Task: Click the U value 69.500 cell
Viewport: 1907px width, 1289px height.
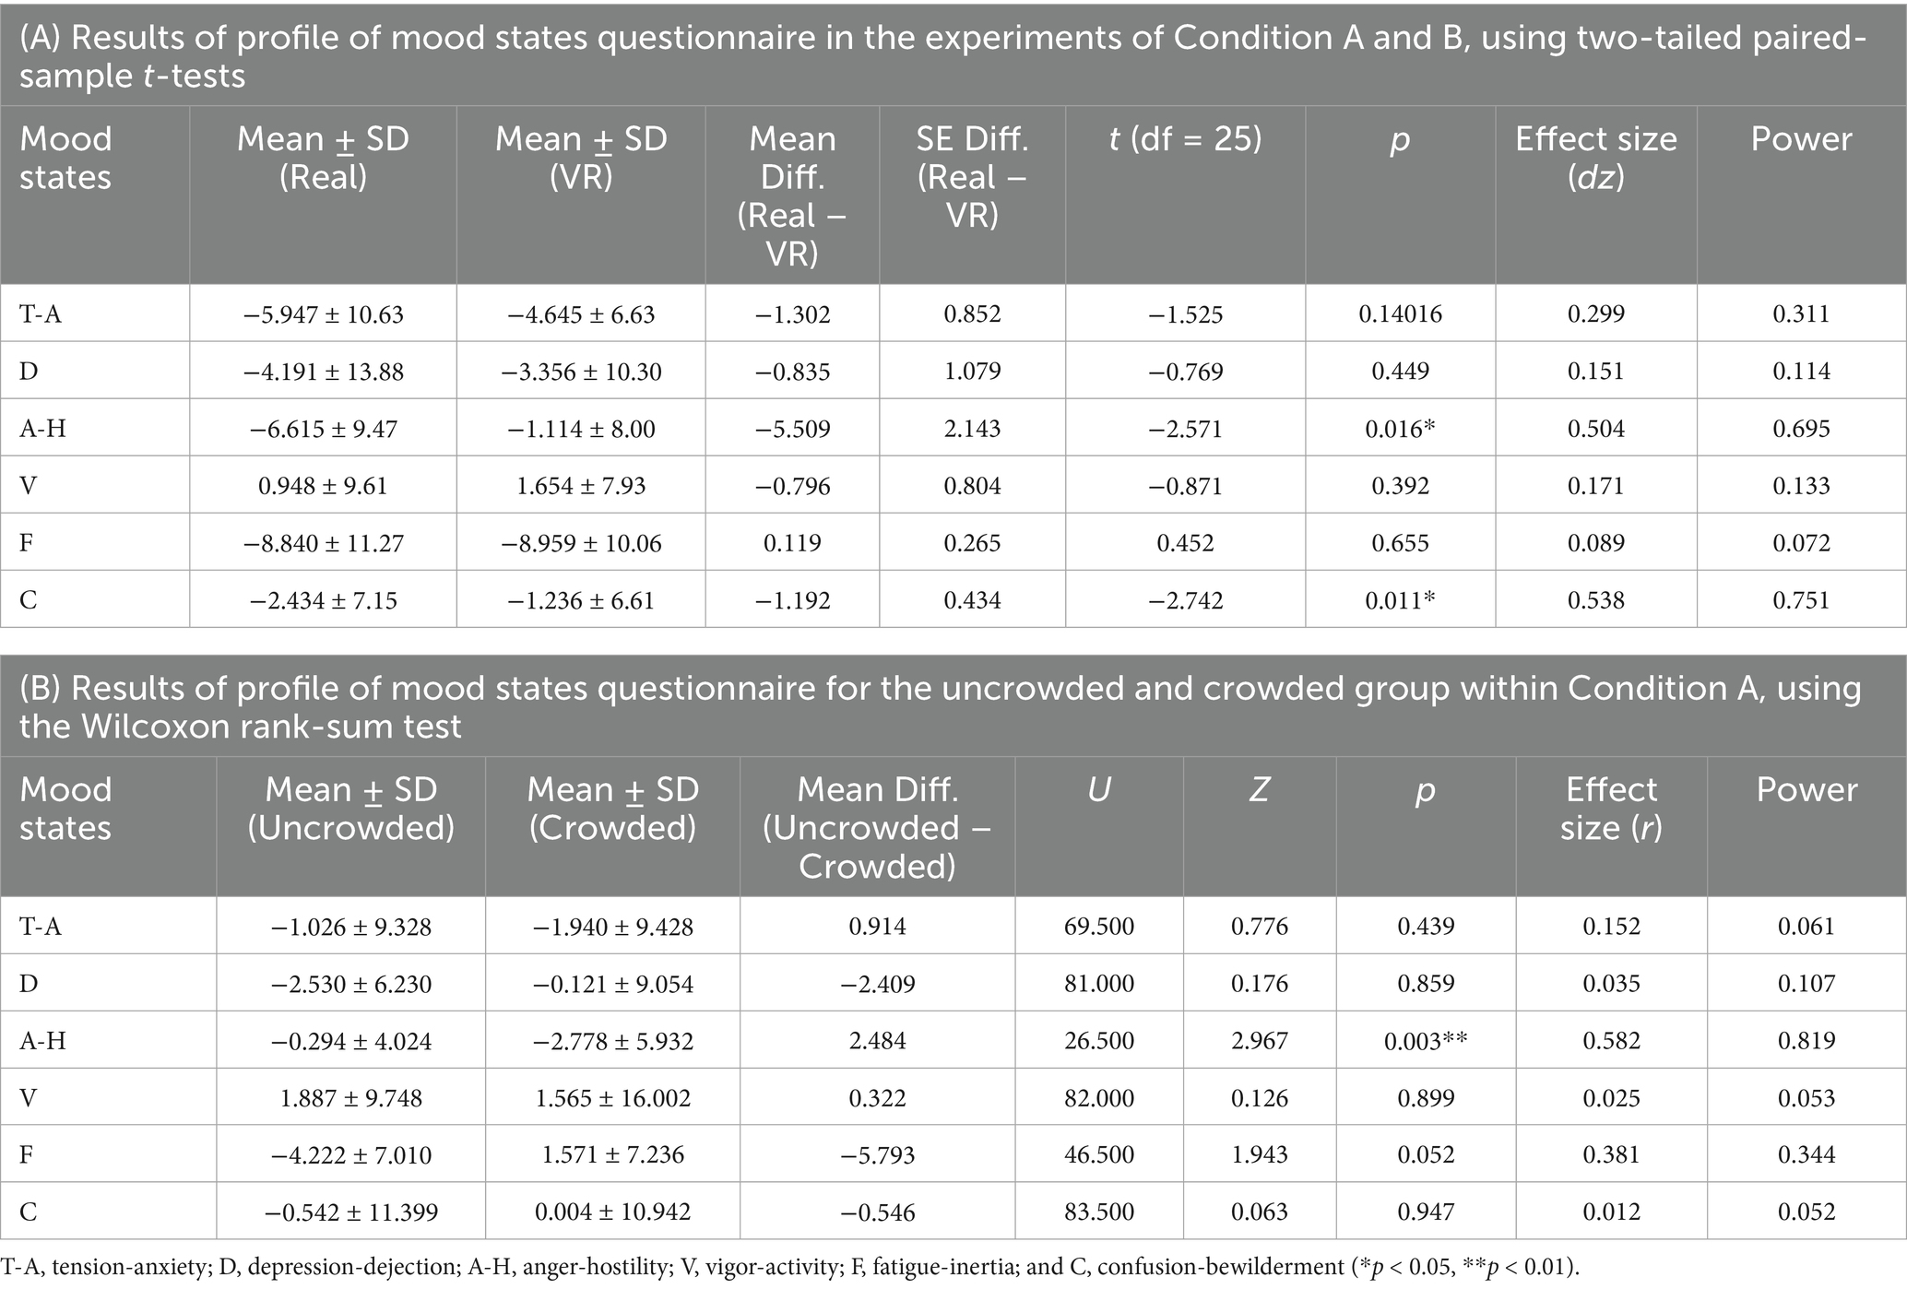Action: pos(1098,926)
